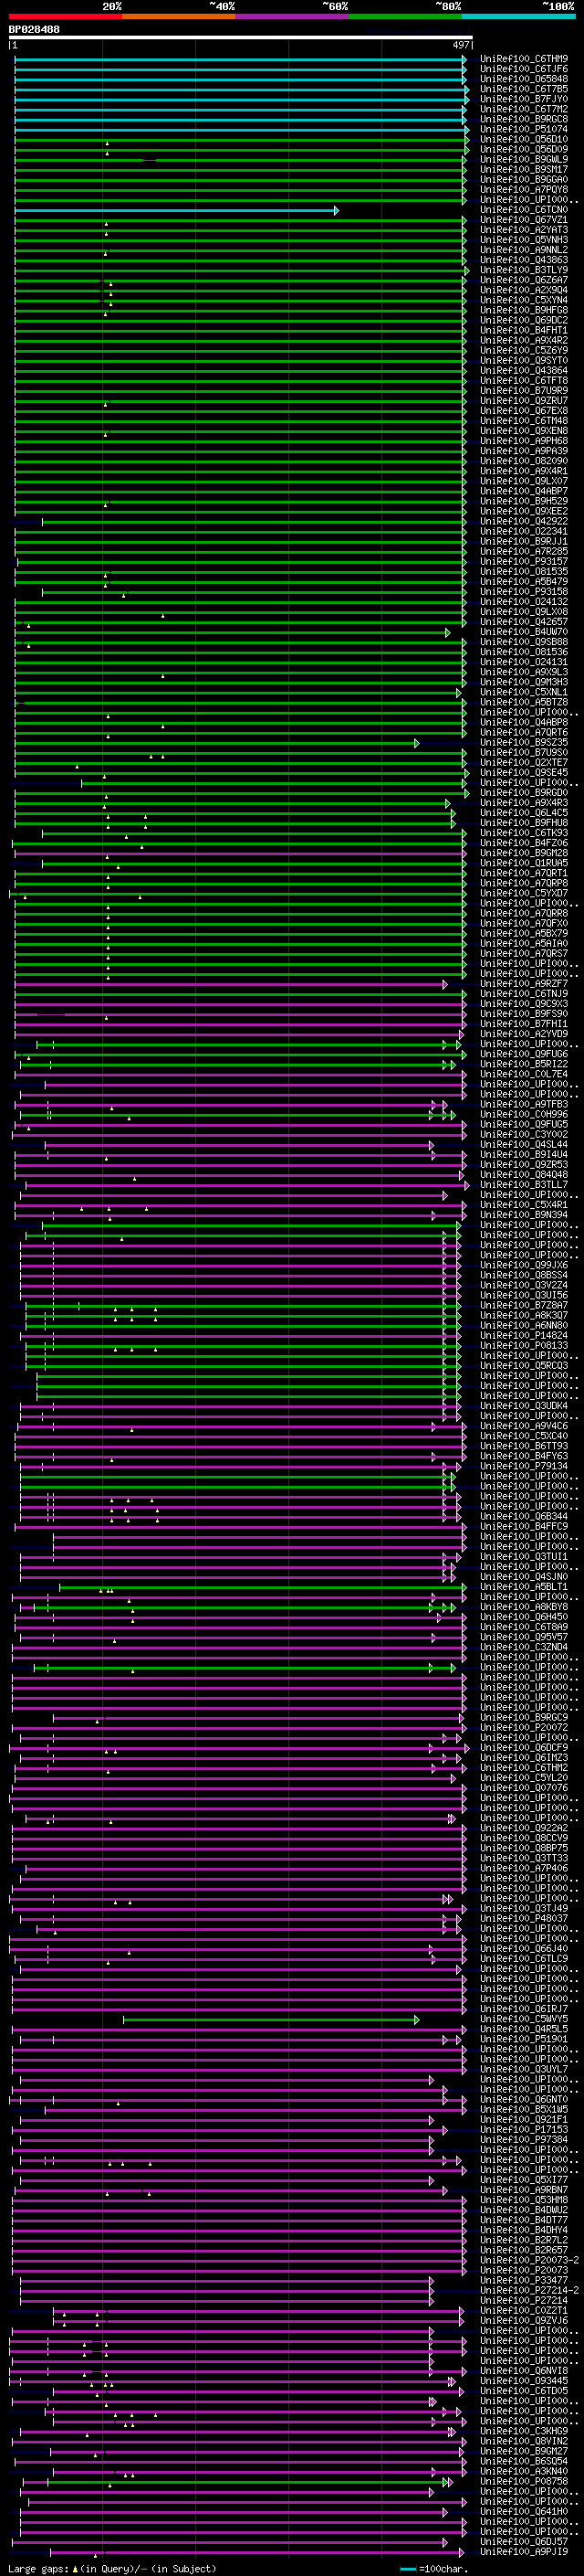Open hit UniRef100_O24132
Screen dimensions: 584x2576
coord(524,602)
